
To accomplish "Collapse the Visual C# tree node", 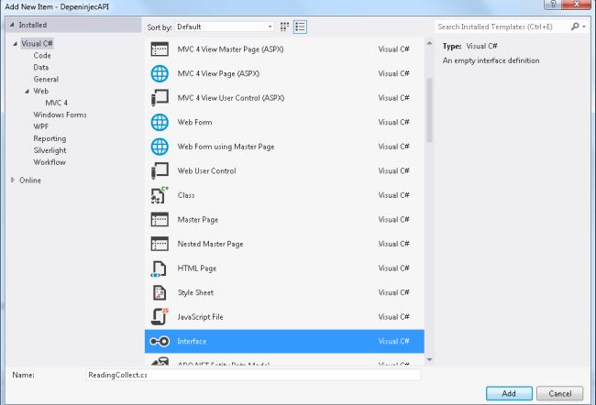I will 16,44.
